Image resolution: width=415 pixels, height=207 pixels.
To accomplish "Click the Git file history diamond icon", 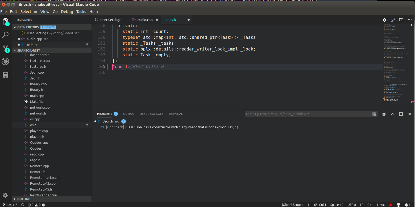I will 384,20.
